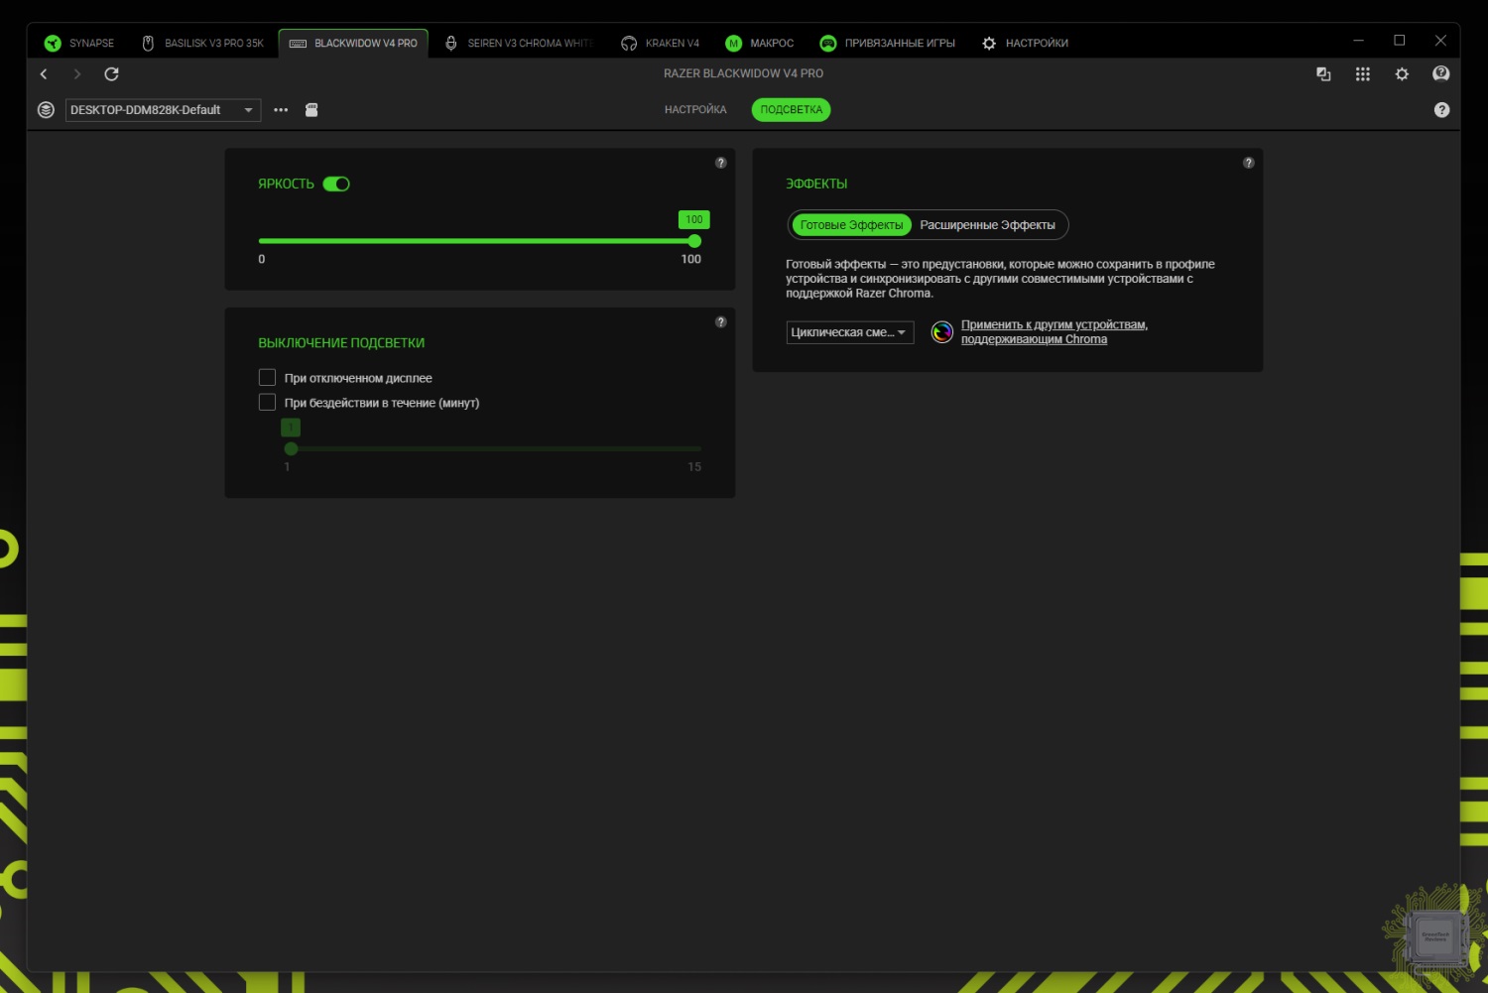
Task: Expand the DESKTOP-DDM828K-Default profile dropdown
Action: [x=163, y=110]
